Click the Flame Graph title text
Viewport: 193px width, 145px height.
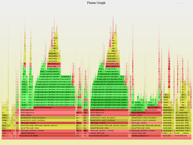96,3
